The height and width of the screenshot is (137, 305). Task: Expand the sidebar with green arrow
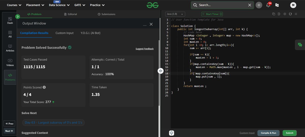(x=18, y=17)
